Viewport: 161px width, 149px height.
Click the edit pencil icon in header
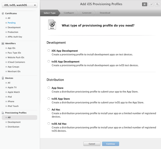click(x=151, y=4)
